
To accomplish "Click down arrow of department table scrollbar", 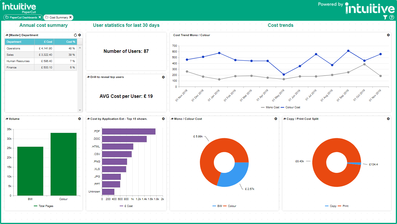I will 80,110.
